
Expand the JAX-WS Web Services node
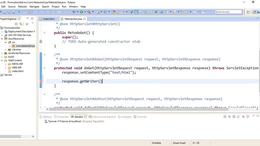pos(2,35)
